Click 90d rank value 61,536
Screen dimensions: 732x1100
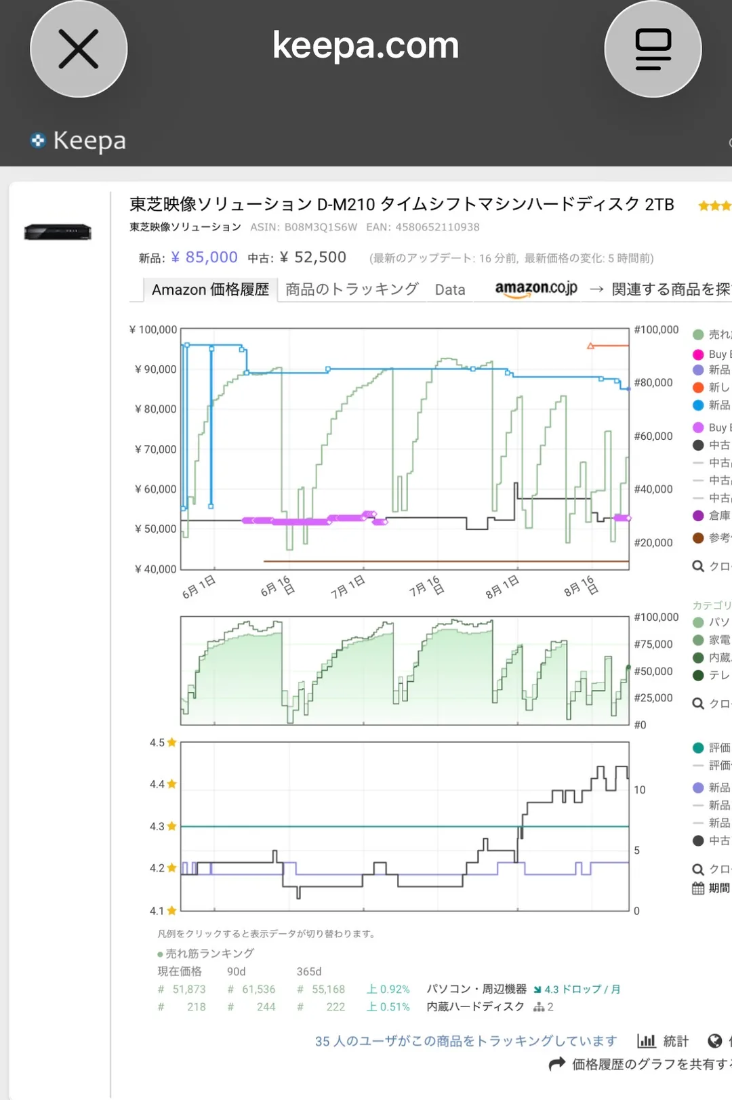[x=259, y=989]
